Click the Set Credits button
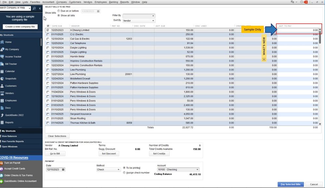This screenshot has width=325, height=188. pos(159,154)
